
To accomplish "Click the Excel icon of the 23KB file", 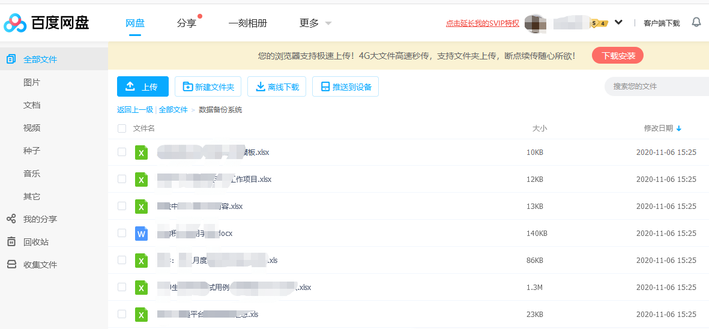I will [x=142, y=315].
